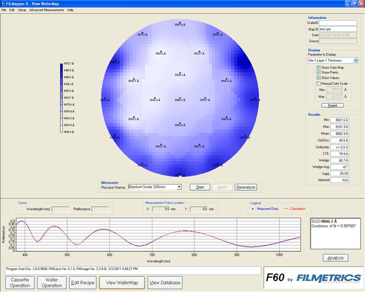Image resolution: width=365 pixels, height=292 pixels.
Task: Enable the Manual Color Scale checkbox
Action: pos(318,83)
